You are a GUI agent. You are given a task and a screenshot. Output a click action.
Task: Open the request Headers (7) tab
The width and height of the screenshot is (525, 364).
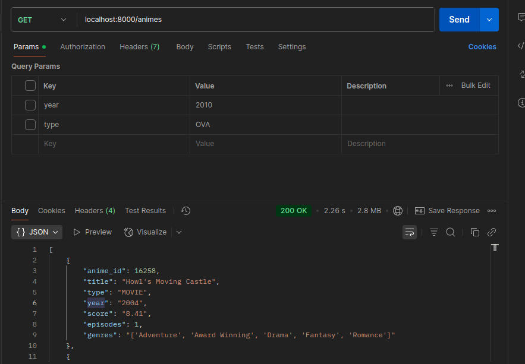click(140, 47)
